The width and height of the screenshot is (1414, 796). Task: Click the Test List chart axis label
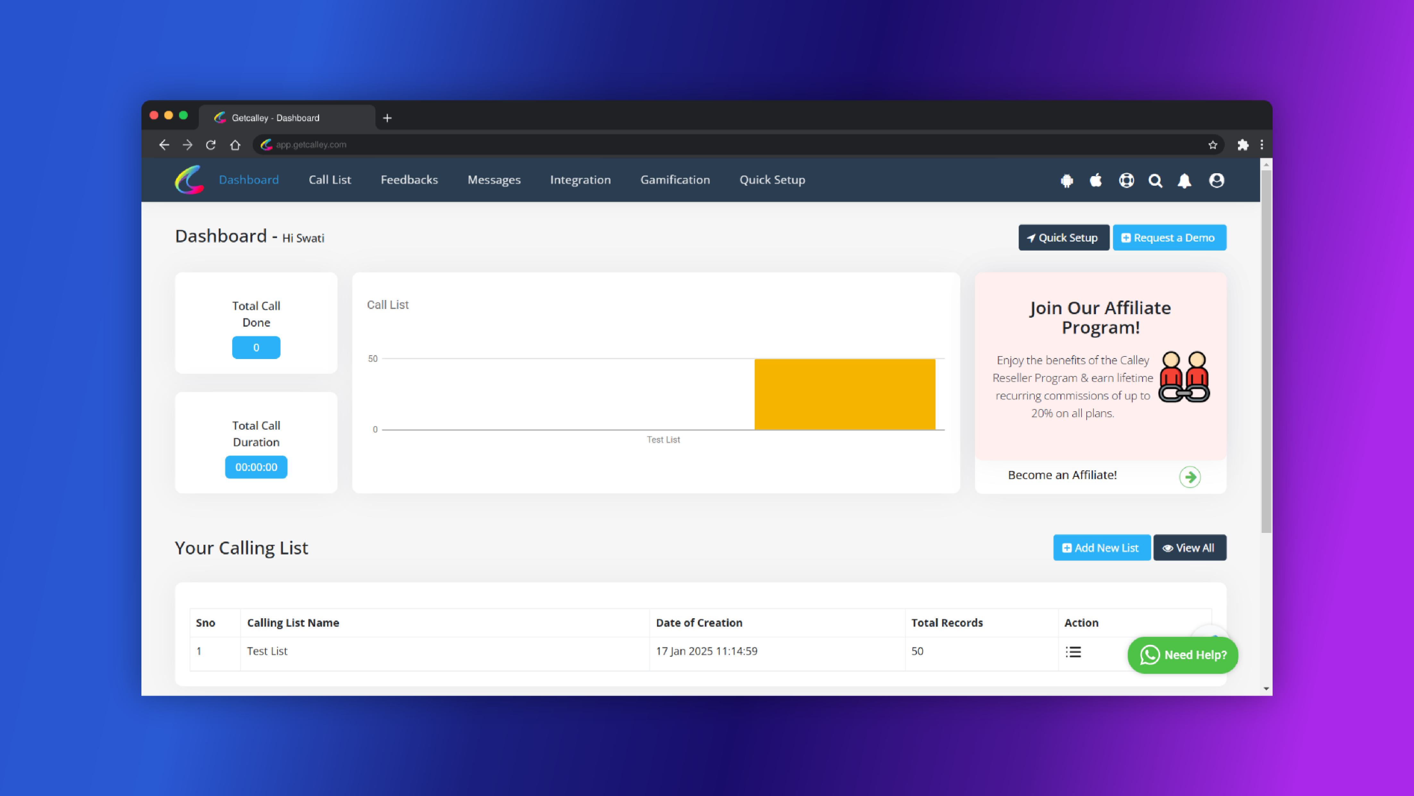point(663,440)
